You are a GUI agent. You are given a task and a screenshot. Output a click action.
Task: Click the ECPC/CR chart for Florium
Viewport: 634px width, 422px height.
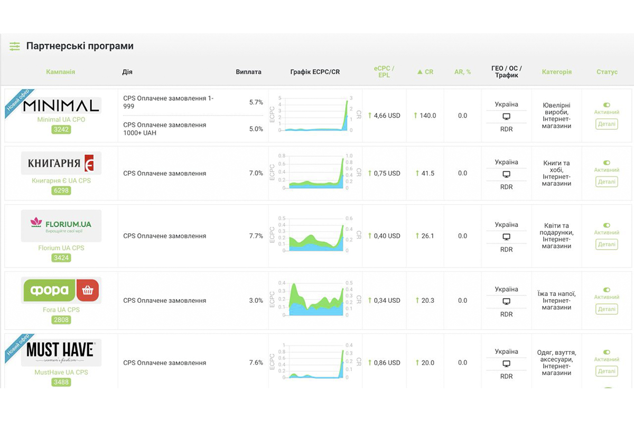point(315,236)
